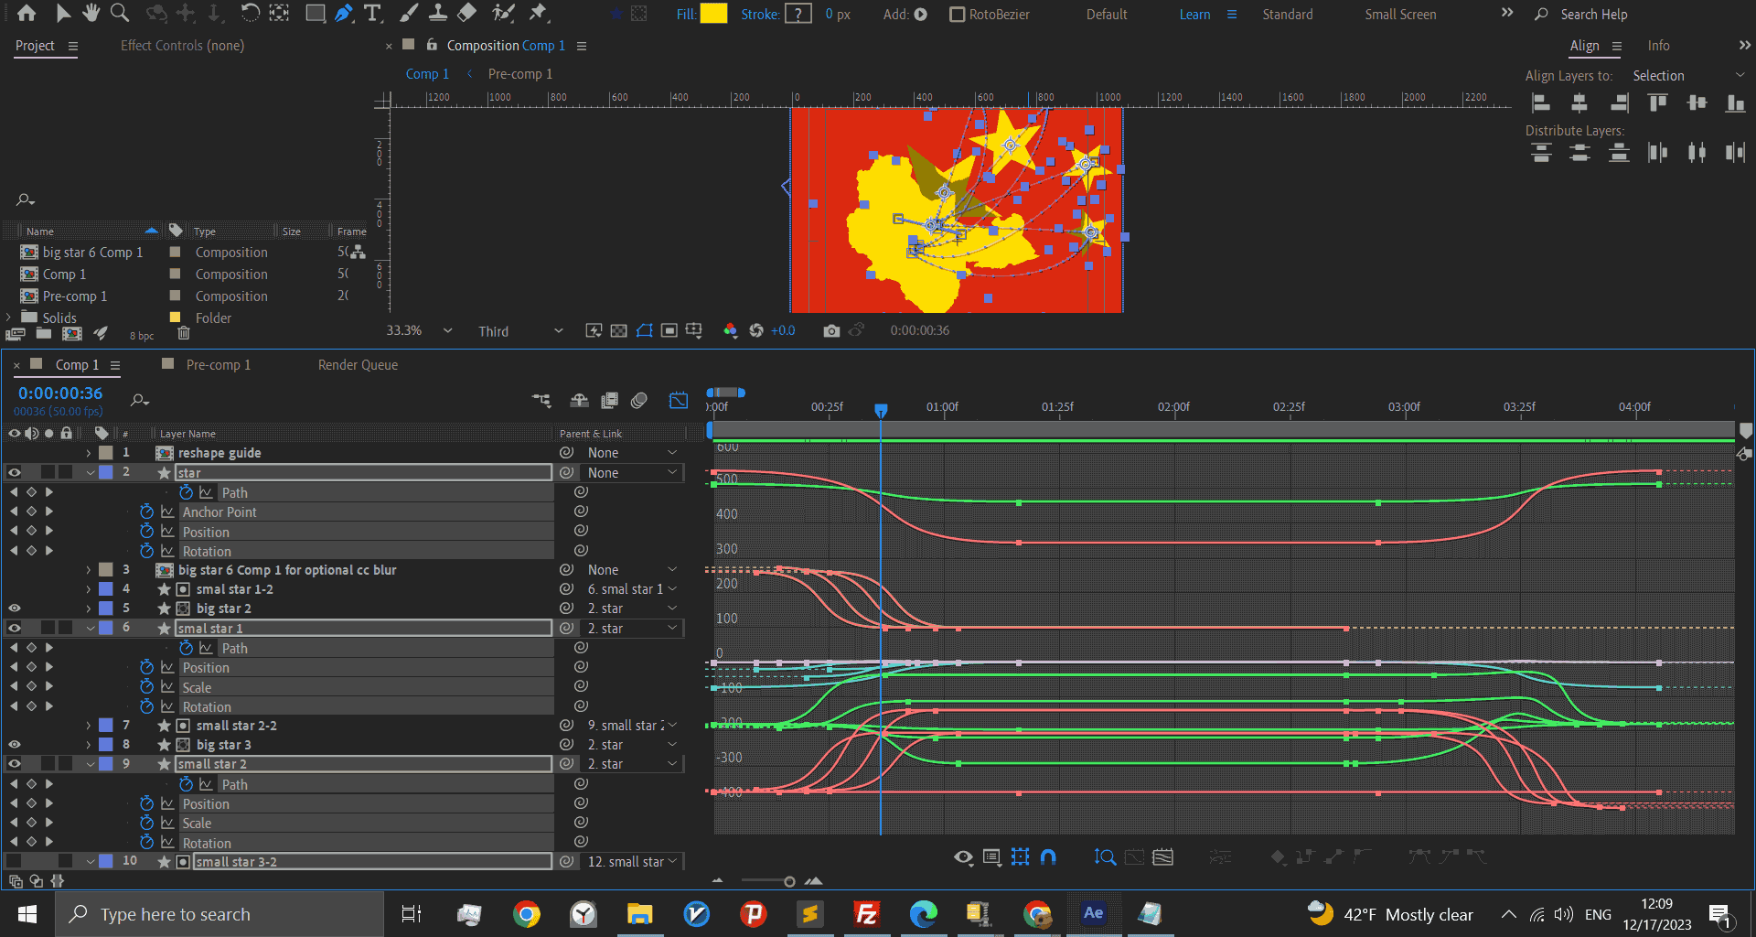The height and width of the screenshot is (937, 1756).
Task: Click the motion blur enable icon
Action: pyautogui.click(x=639, y=400)
